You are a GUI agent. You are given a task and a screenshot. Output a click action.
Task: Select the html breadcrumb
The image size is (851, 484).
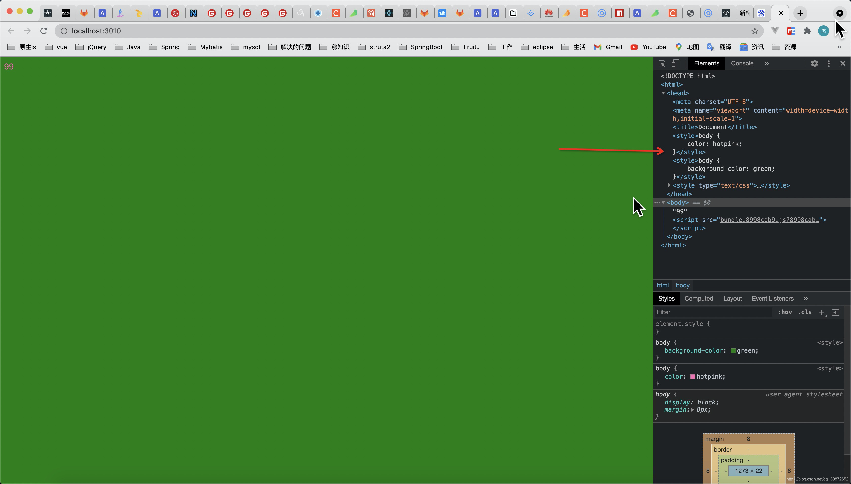pyautogui.click(x=663, y=285)
